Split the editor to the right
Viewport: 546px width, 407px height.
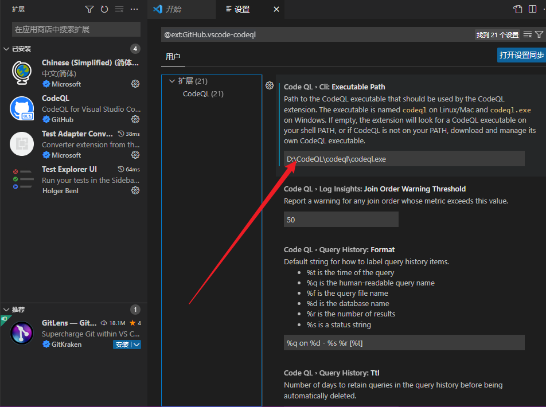click(x=532, y=9)
